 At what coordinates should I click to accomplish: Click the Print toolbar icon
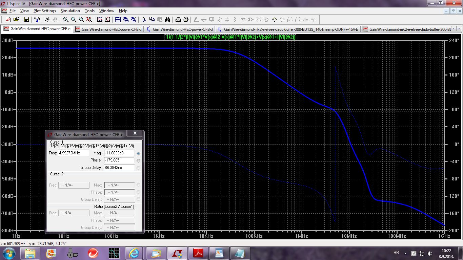186,20
